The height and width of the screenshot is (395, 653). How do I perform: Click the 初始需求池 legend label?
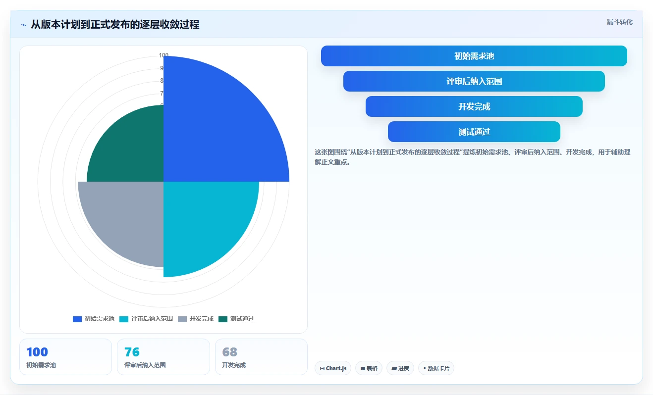click(x=99, y=319)
